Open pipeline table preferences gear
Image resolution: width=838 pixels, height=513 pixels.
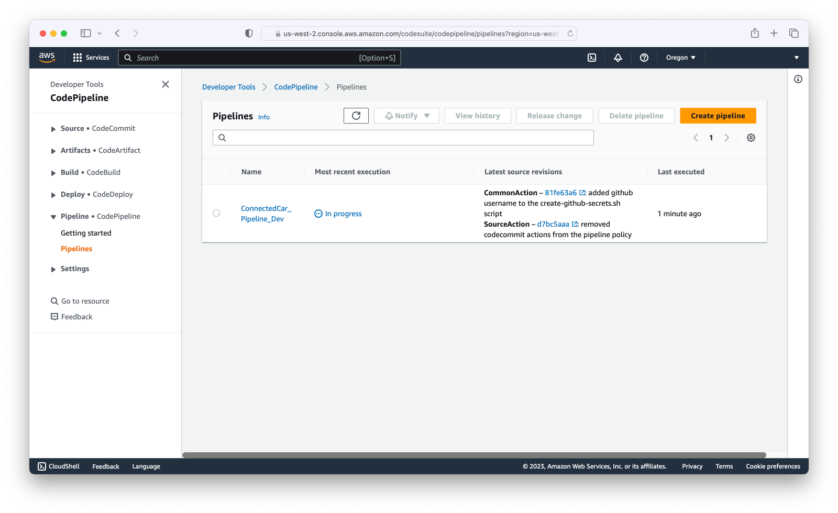click(x=751, y=138)
